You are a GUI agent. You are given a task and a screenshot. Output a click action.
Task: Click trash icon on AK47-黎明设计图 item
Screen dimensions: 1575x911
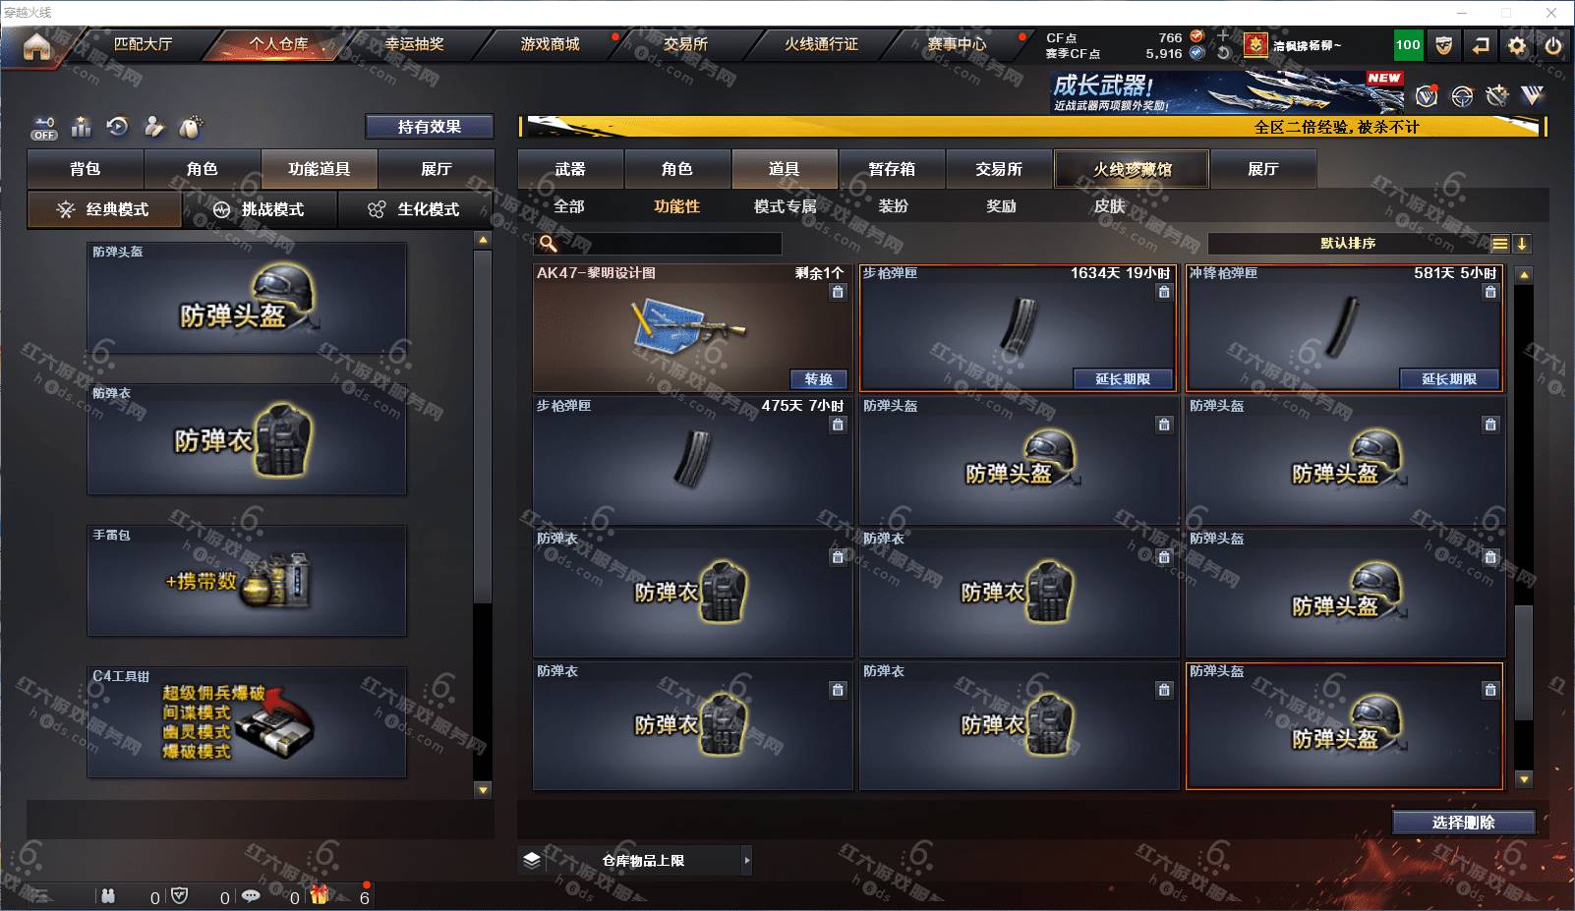click(x=838, y=292)
